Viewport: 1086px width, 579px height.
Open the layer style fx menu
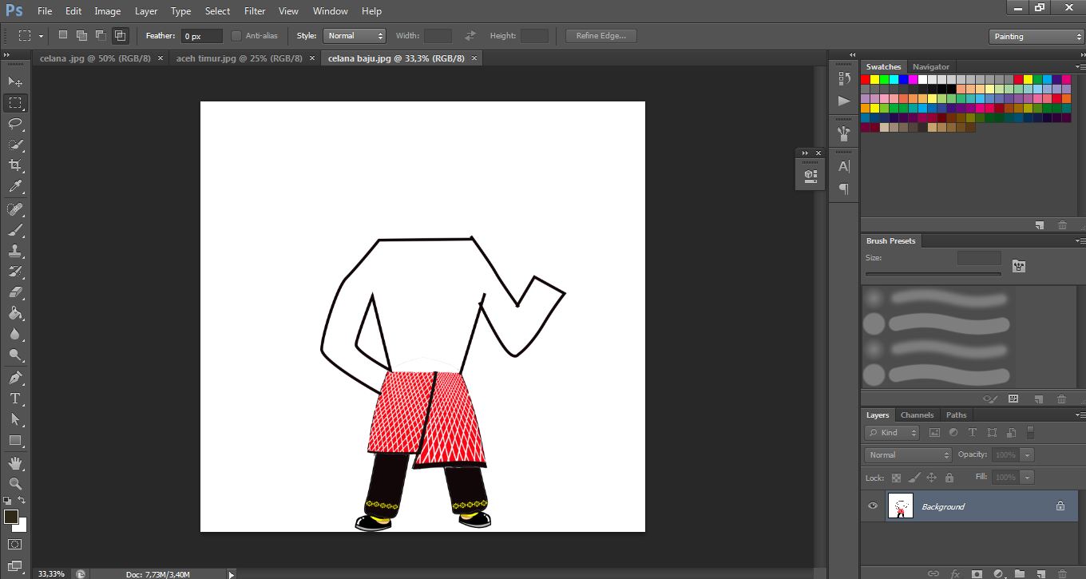click(x=955, y=573)
